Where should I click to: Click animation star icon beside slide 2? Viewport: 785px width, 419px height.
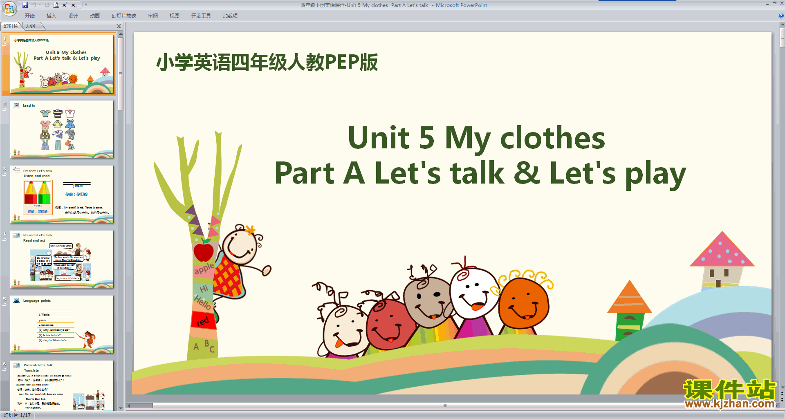click(x=4, y=109)
